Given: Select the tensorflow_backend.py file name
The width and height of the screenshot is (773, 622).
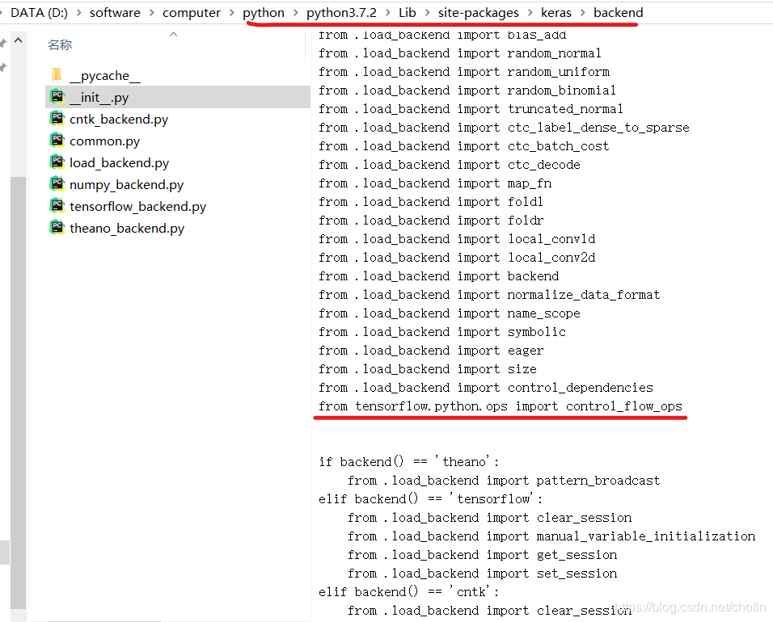Looking at the screenshot, I should (x=138, y=206).
